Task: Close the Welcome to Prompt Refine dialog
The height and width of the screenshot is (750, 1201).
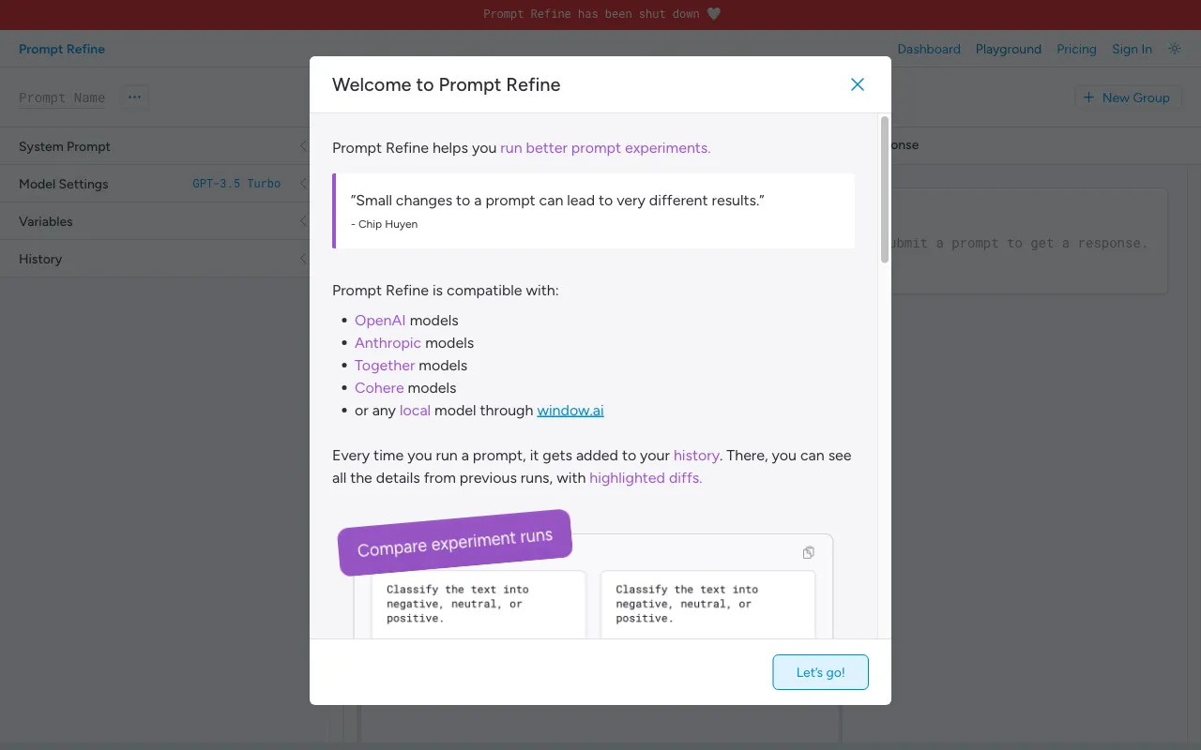Action: point(857,84)
